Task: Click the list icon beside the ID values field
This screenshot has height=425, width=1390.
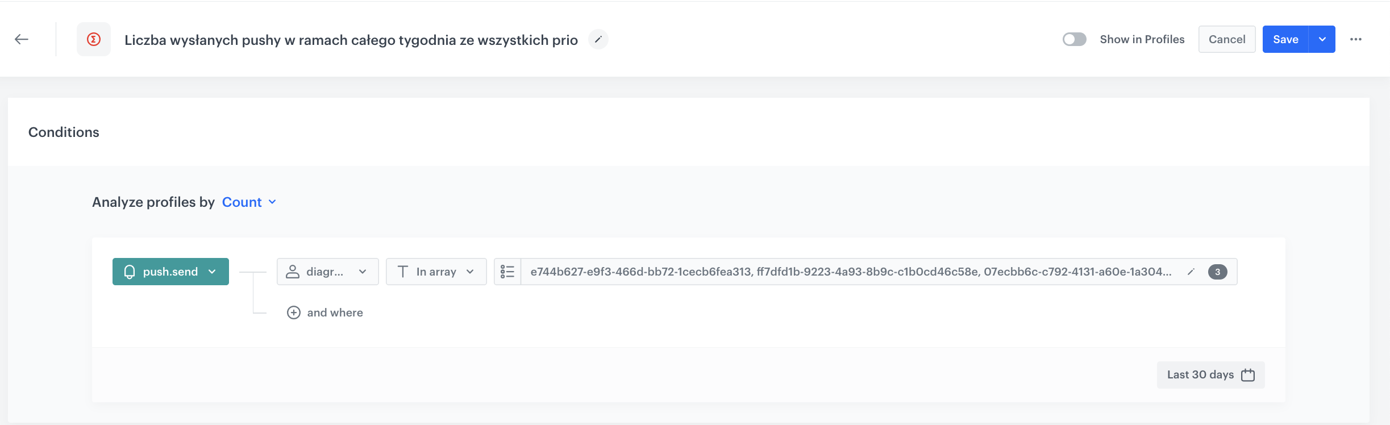Action: [x=508, y=271]
